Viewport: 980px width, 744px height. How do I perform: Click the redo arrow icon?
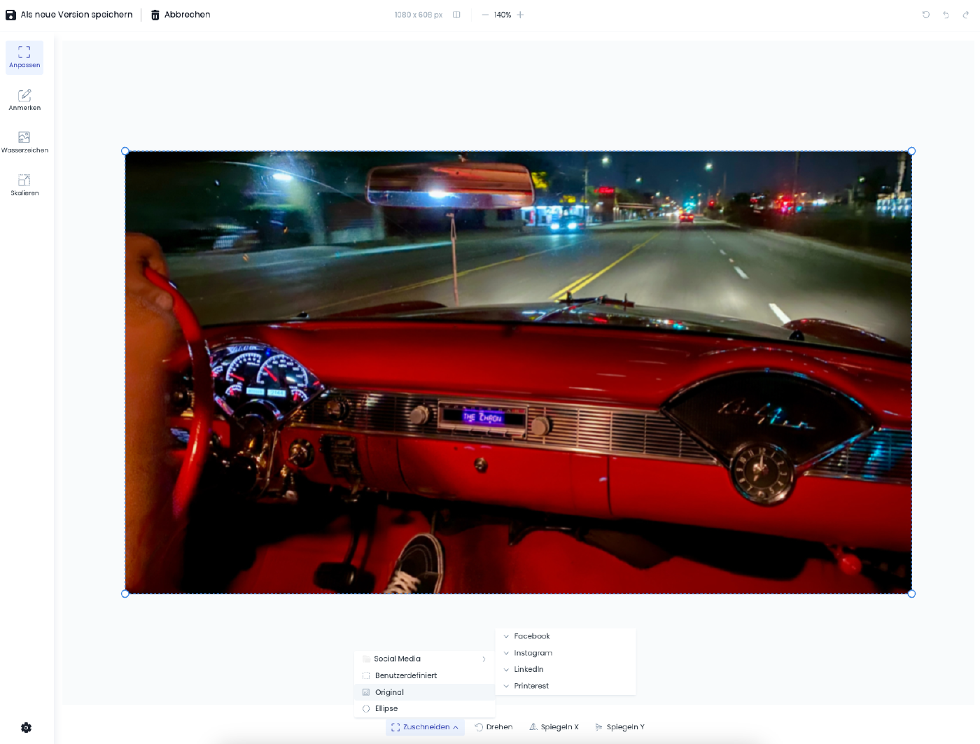965,15
